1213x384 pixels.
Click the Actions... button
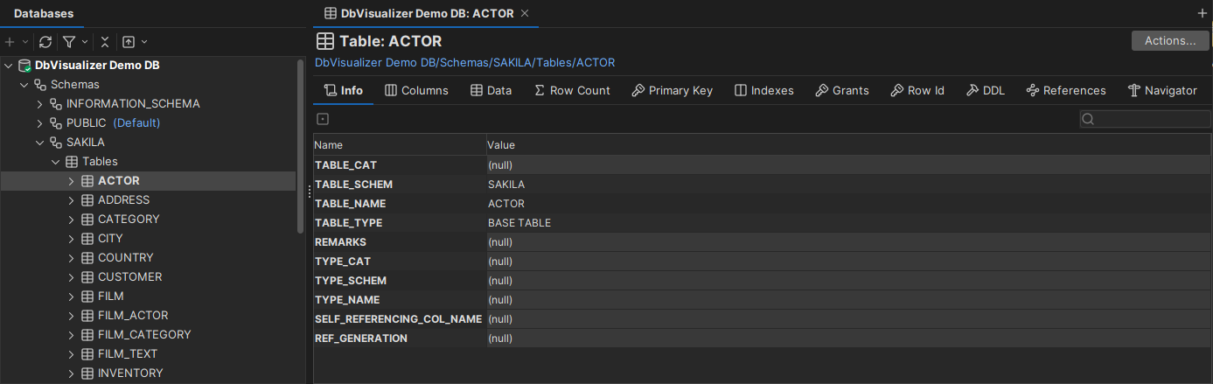[x=1170, y=41]
